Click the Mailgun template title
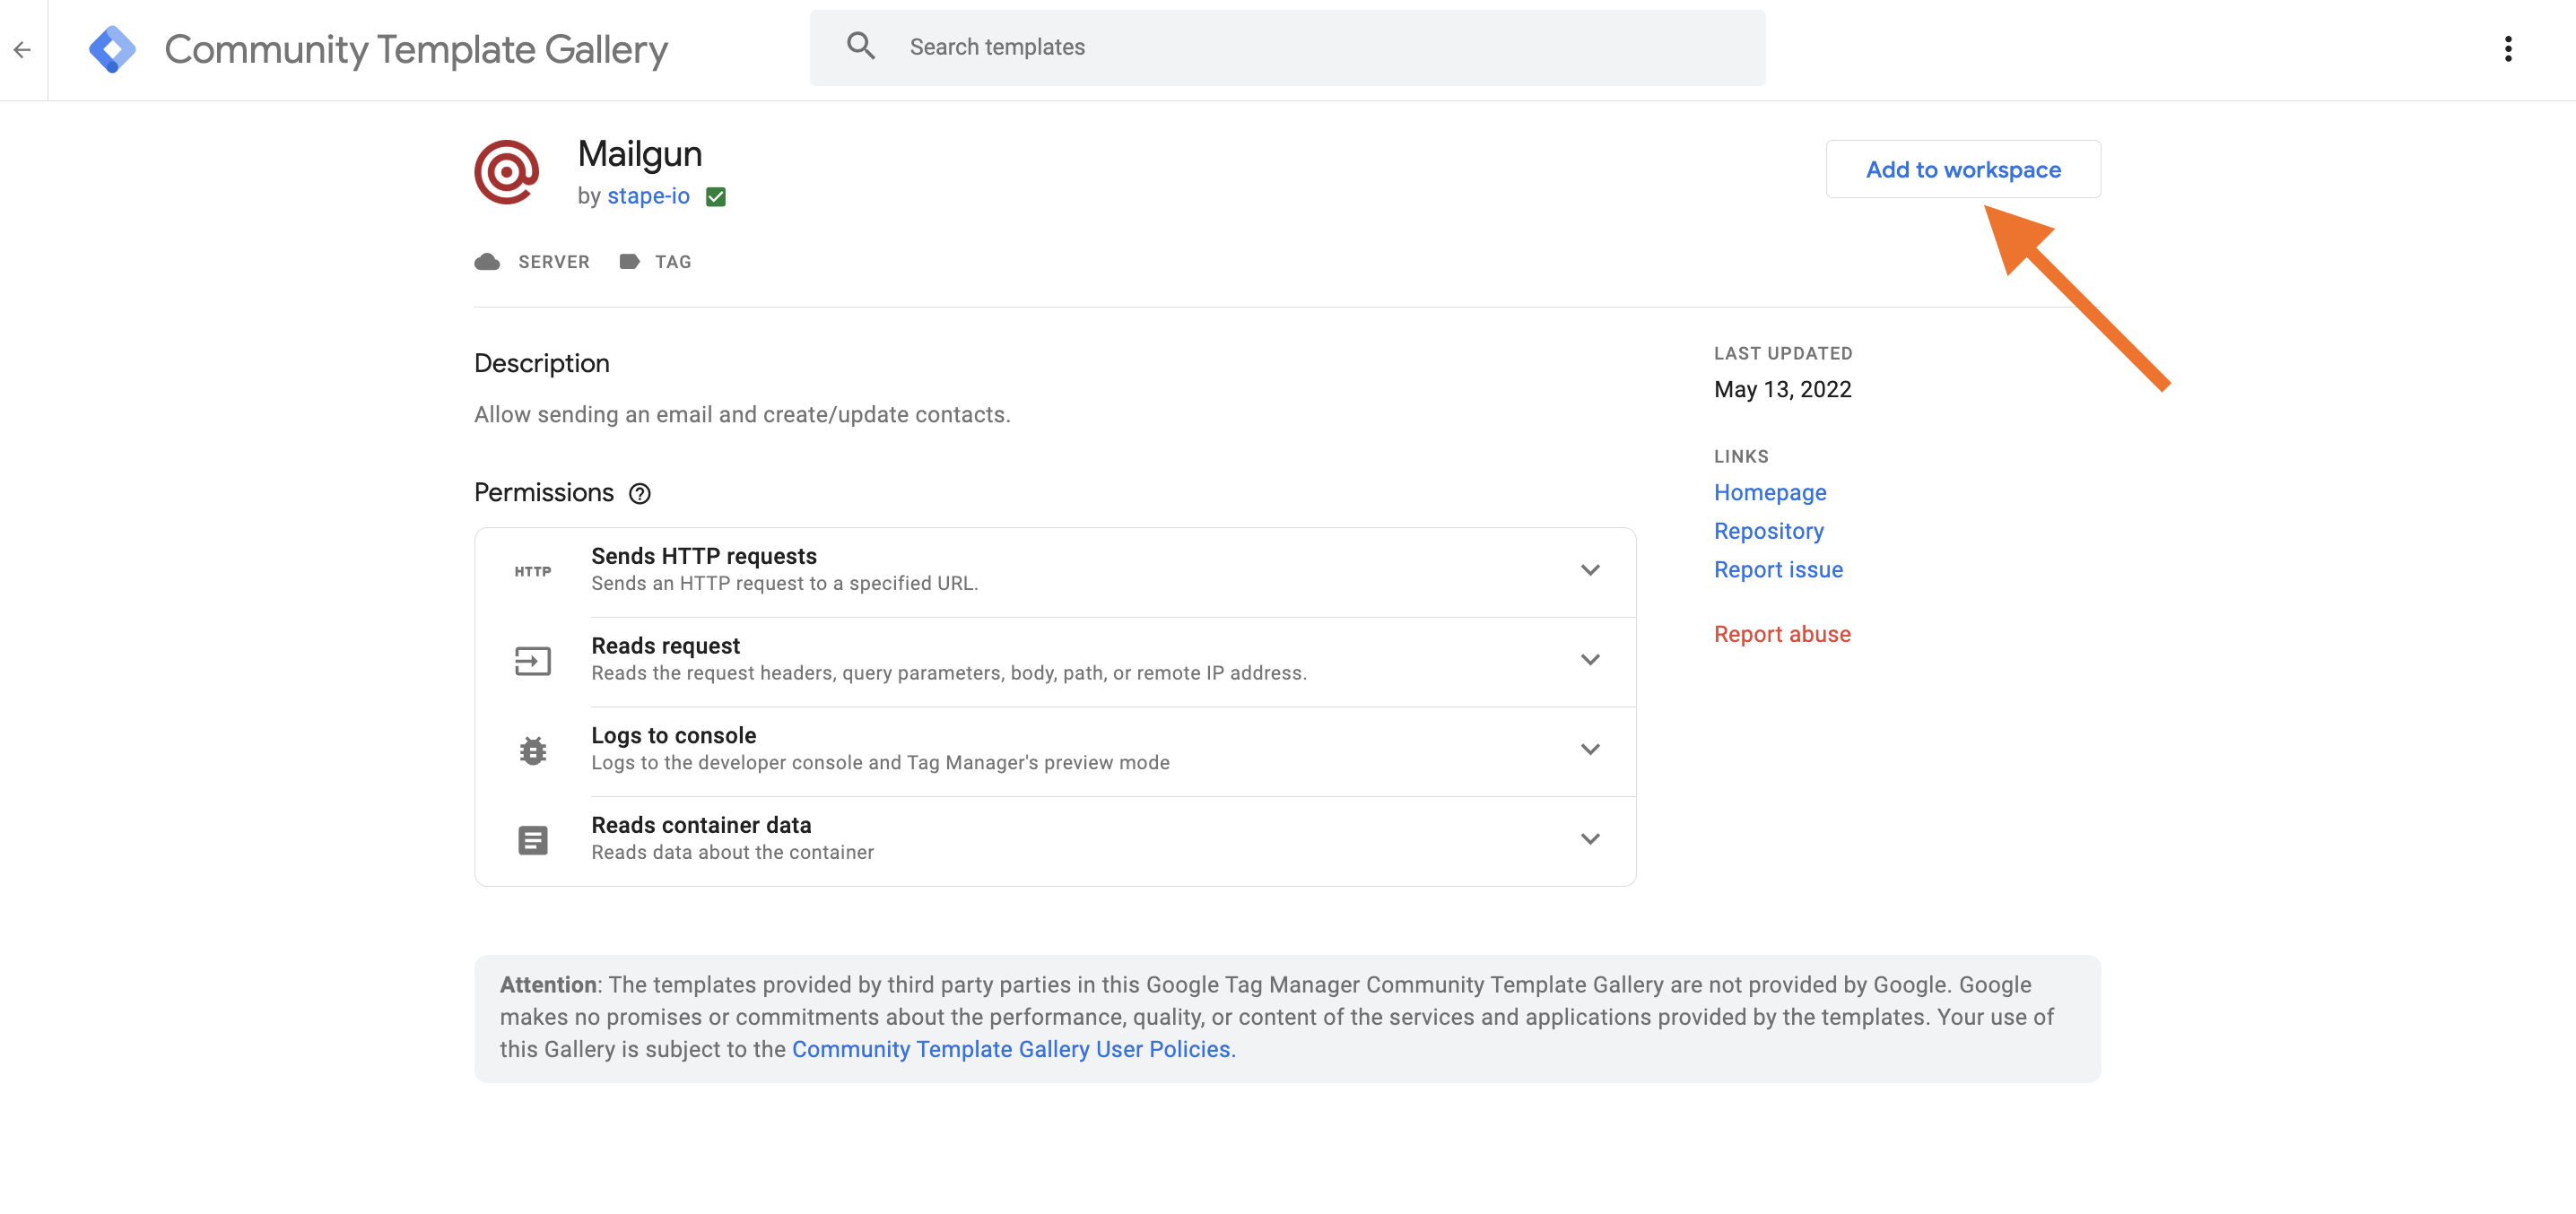 tap(639, 154)
